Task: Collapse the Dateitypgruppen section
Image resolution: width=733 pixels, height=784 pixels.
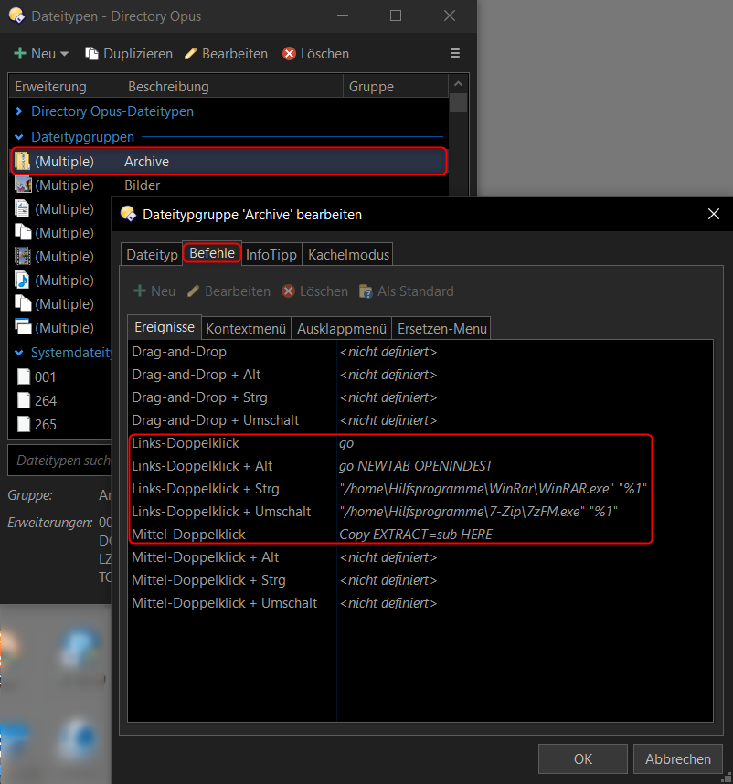Action: pos(19,136)
